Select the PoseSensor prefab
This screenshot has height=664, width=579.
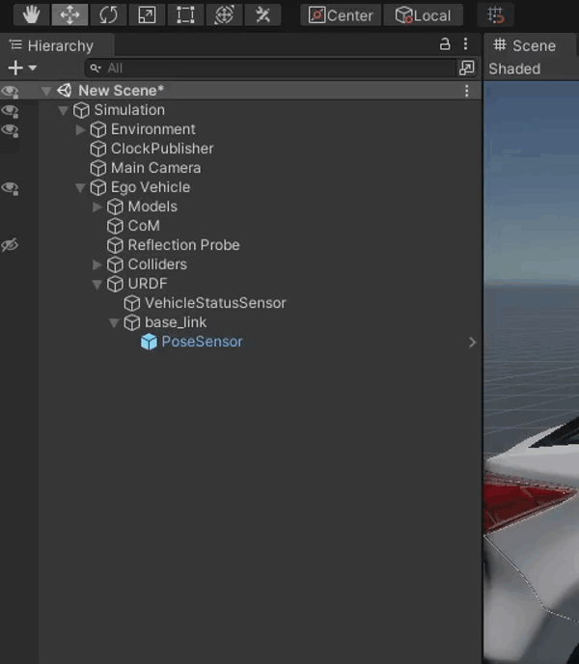click(x=202, y=342)
